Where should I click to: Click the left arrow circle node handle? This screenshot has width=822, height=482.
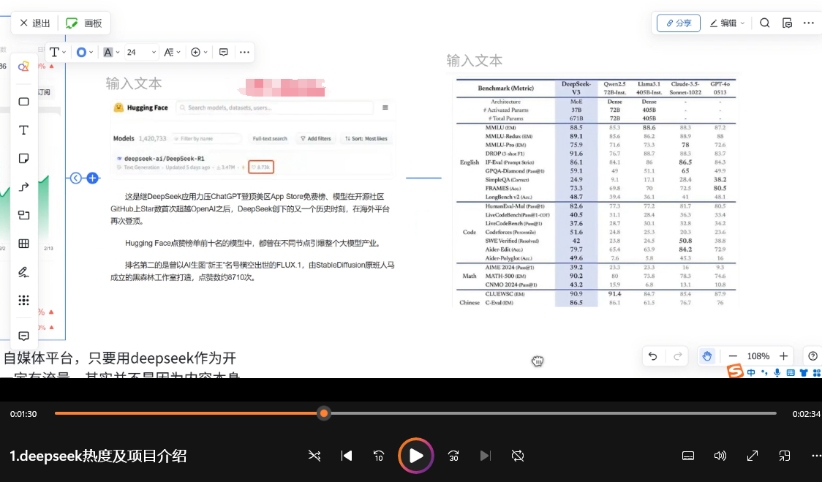pyautogui.click(x=76, y=178)
